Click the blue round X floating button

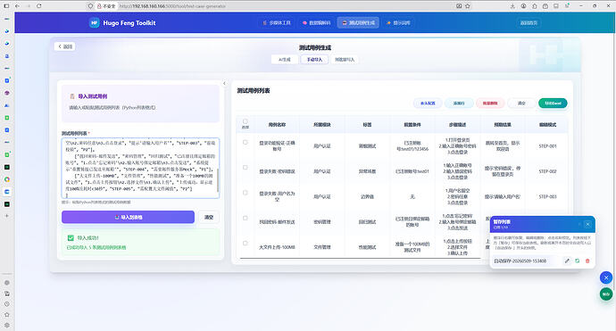(606, 277)
